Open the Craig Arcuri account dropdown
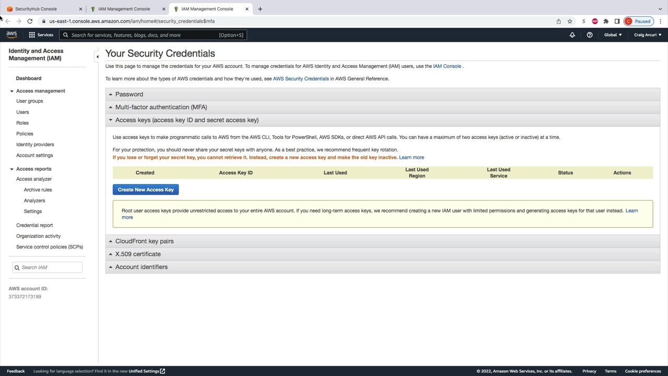The width and height of the screenshot is (668, 376). tap(648, 35)
